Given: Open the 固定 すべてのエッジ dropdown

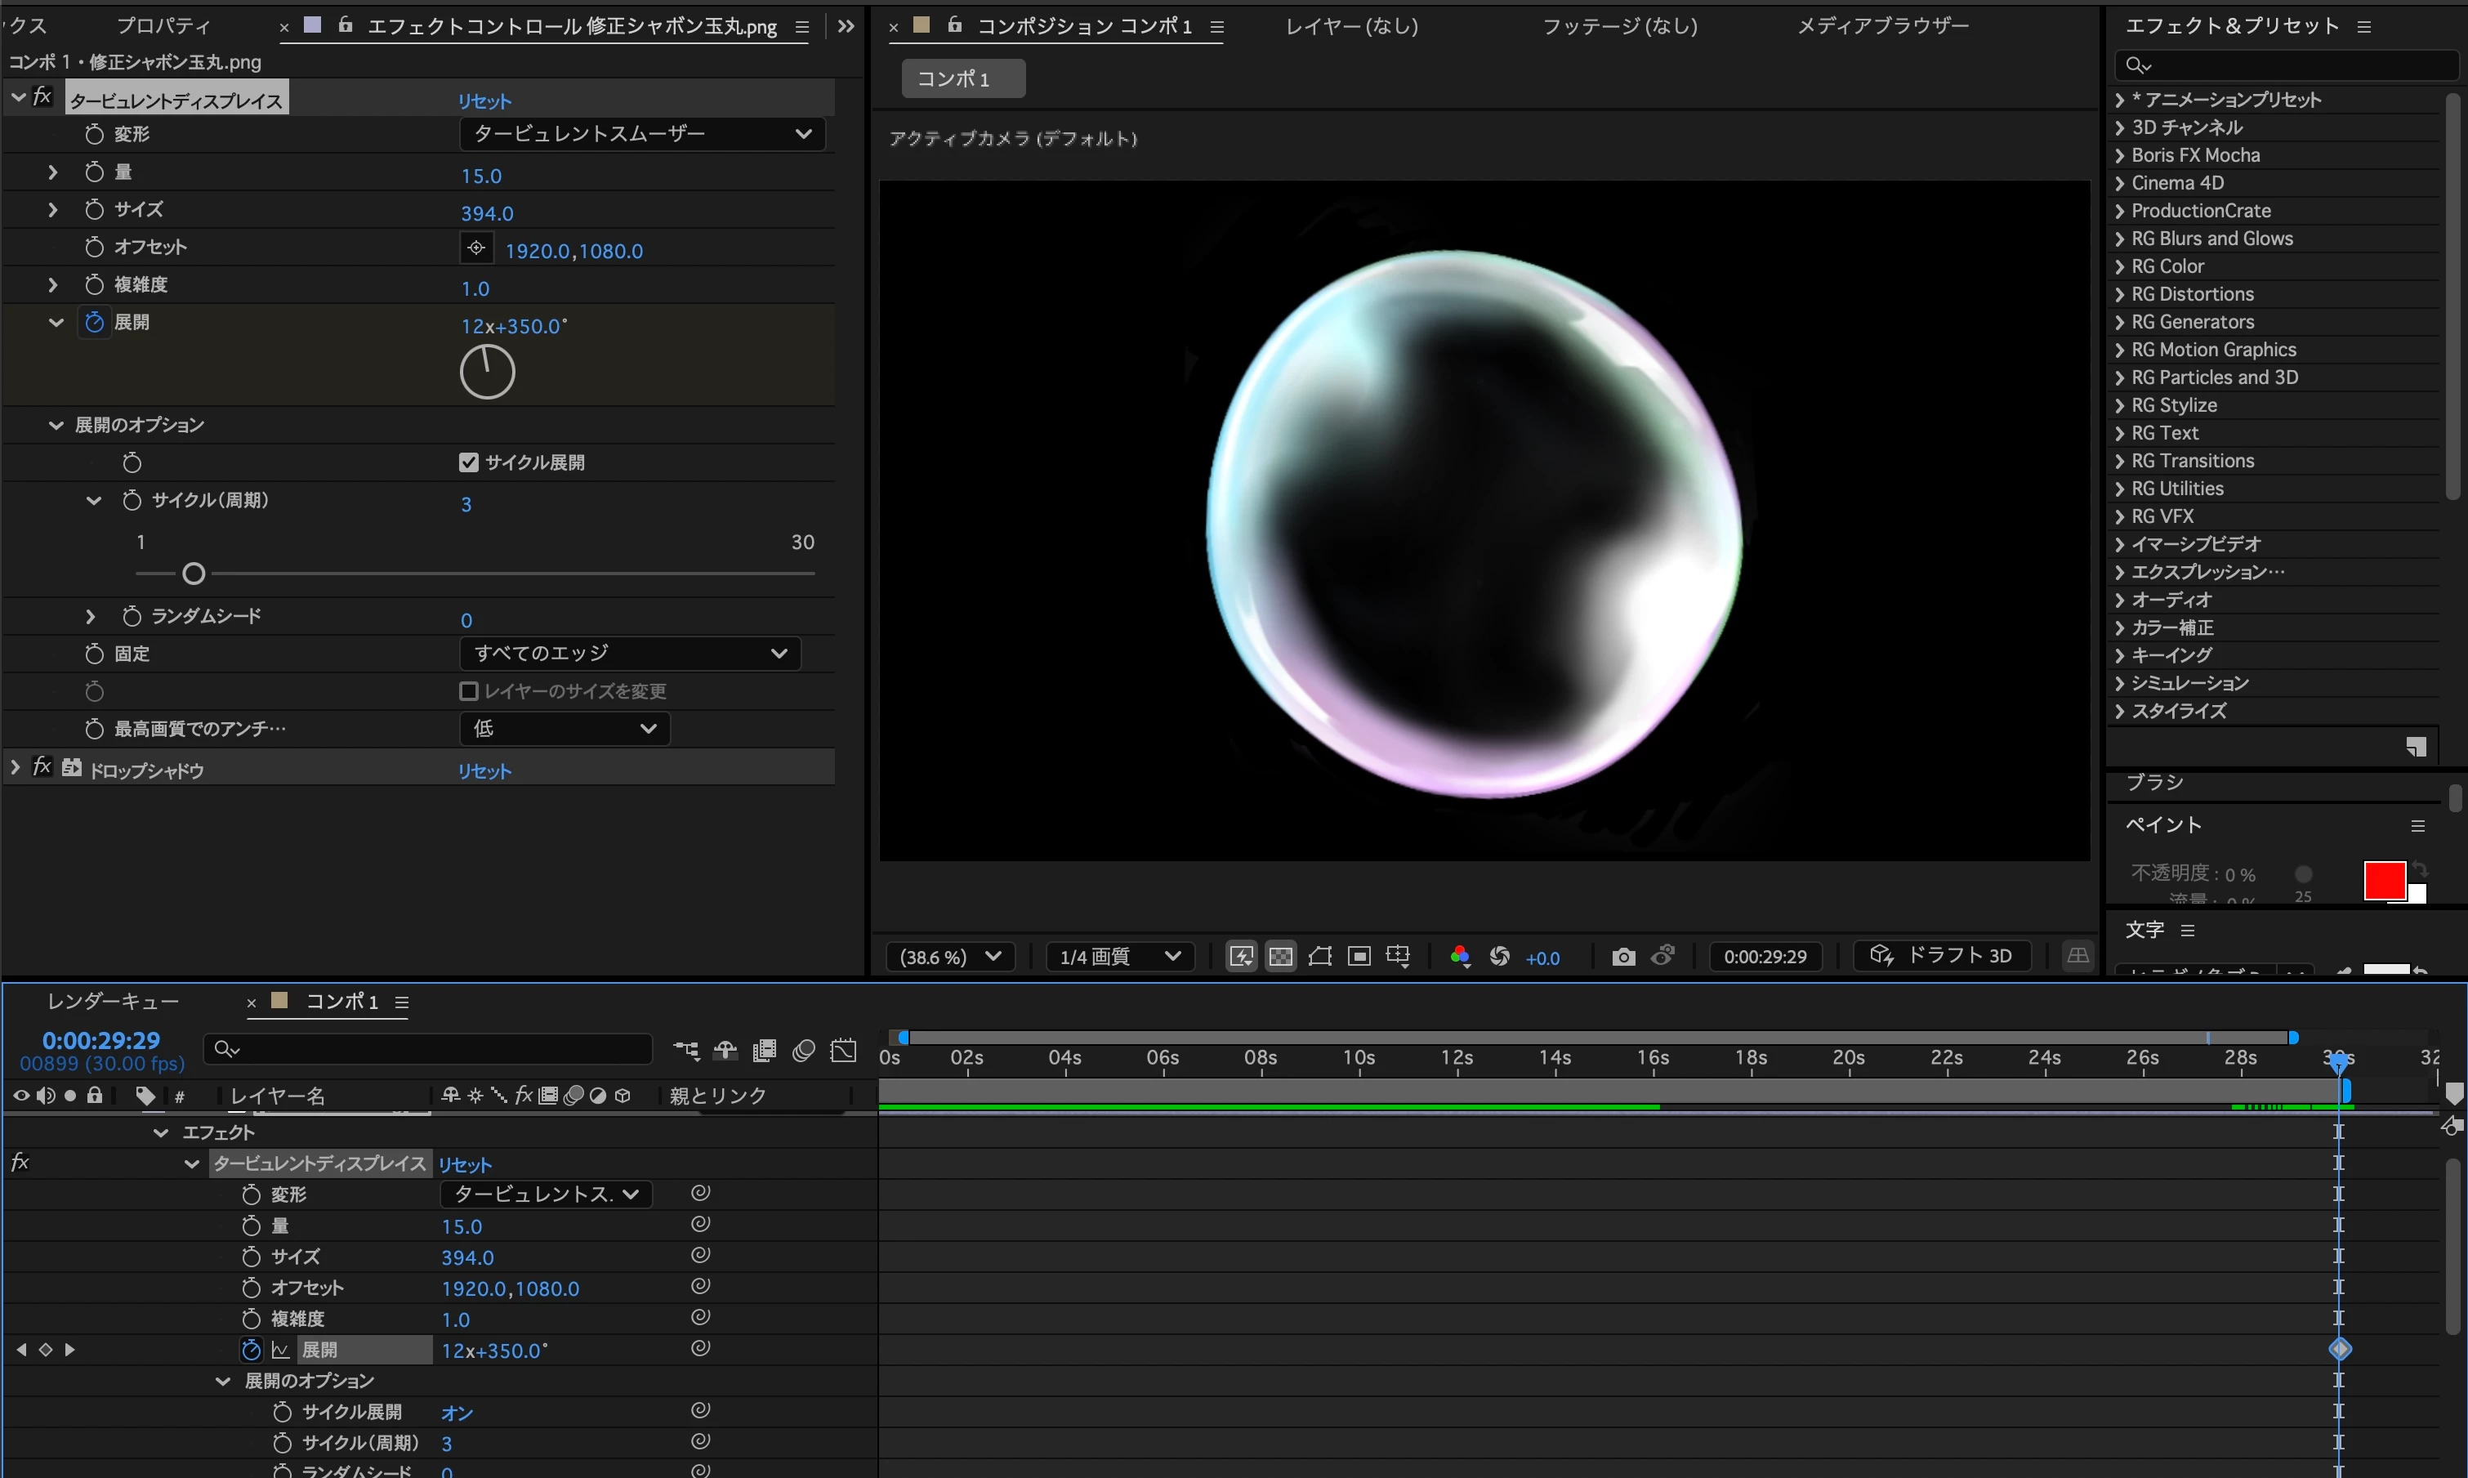Looking at the screenshot, I should 630,654.
